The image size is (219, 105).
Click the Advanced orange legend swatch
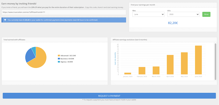point(59,56)
